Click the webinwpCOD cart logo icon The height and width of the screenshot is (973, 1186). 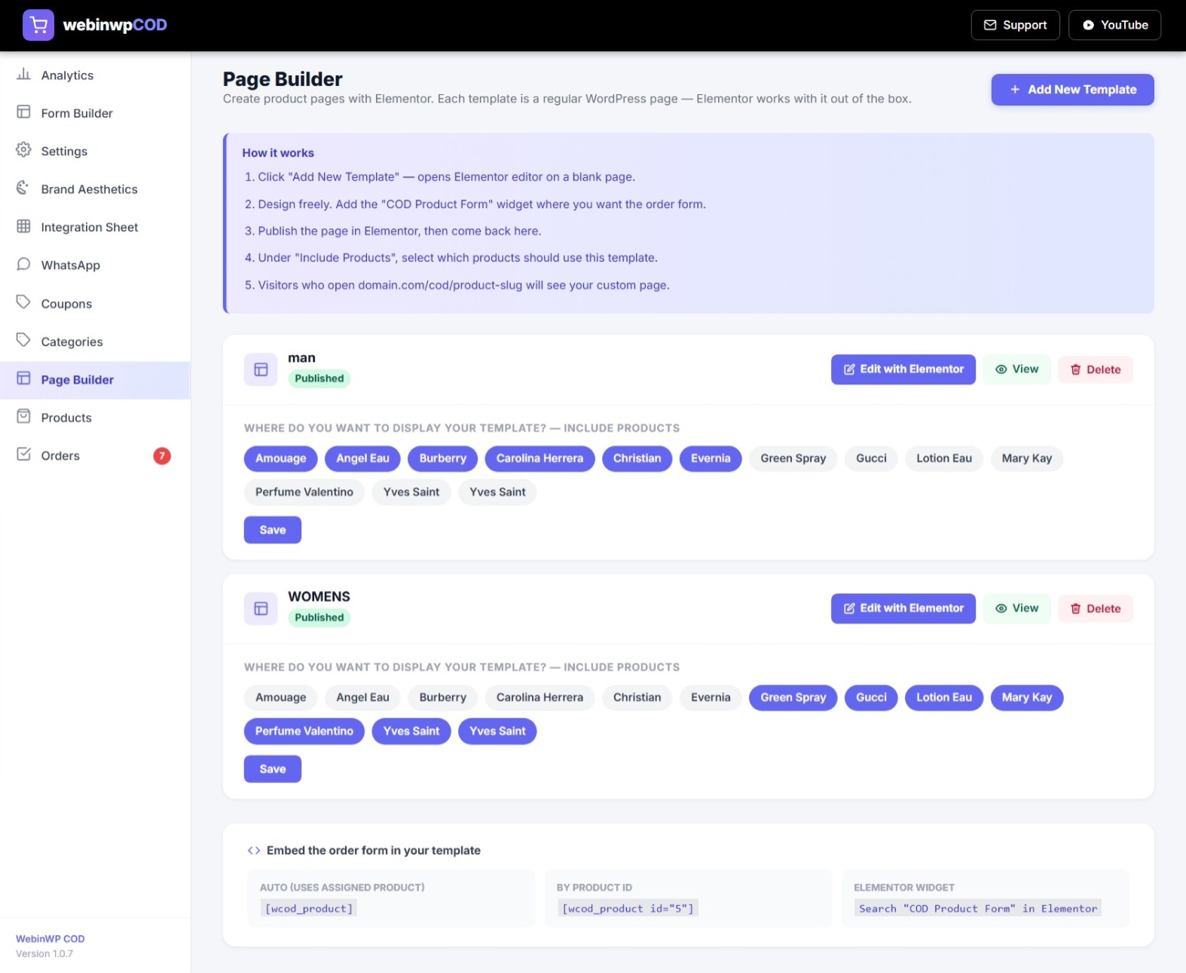pos(38,25)
